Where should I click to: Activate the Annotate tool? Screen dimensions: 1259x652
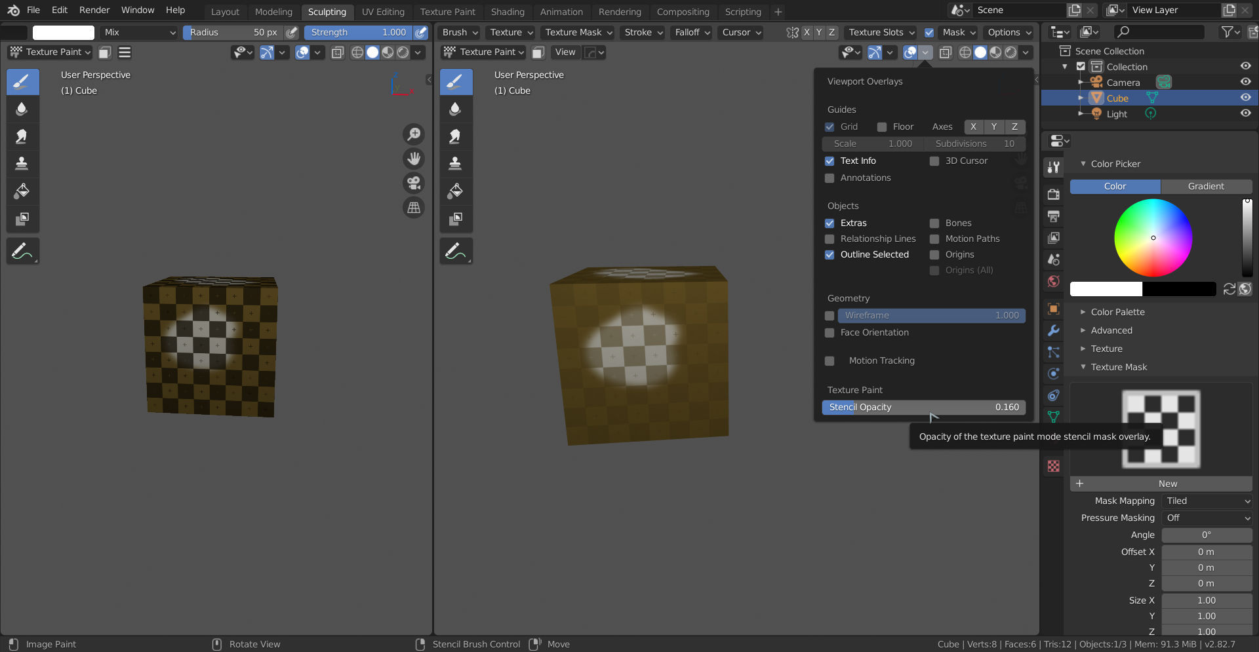[22, 251]
